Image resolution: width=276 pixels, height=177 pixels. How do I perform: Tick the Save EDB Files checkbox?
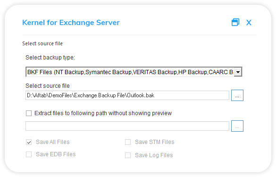pos(29,154)
